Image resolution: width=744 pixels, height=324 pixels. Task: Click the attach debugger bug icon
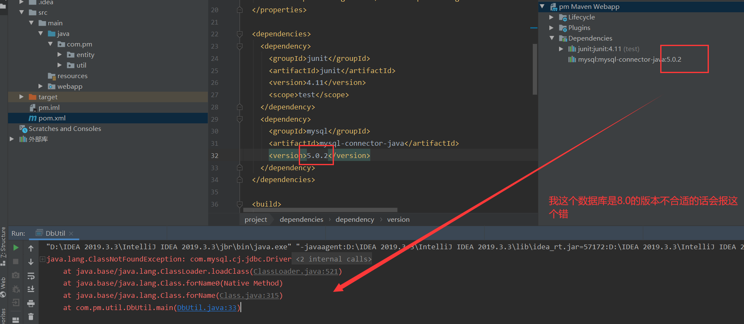[x=16, y=289]
